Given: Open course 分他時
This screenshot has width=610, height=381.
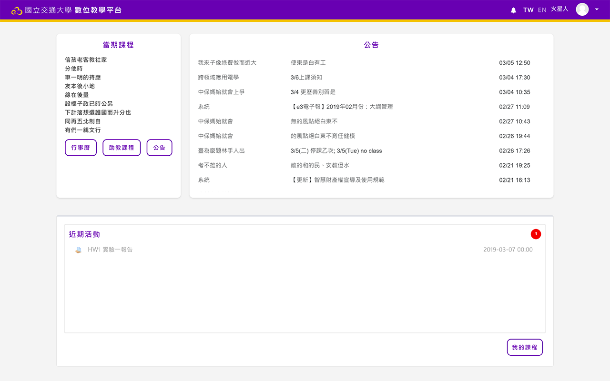Looking at the screenshot, I should pyautogui.click(x=74, y=69).
